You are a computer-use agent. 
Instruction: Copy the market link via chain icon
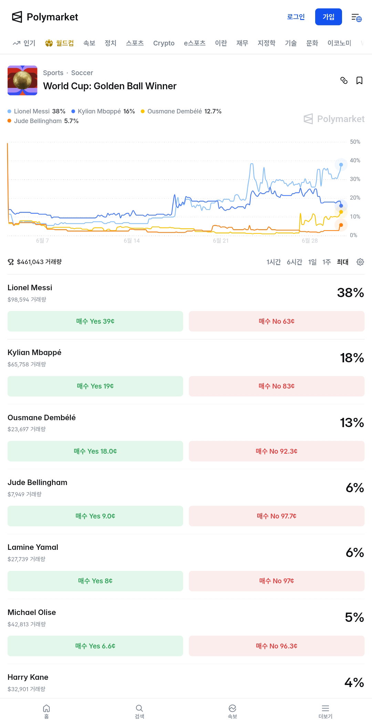(344, 80)
